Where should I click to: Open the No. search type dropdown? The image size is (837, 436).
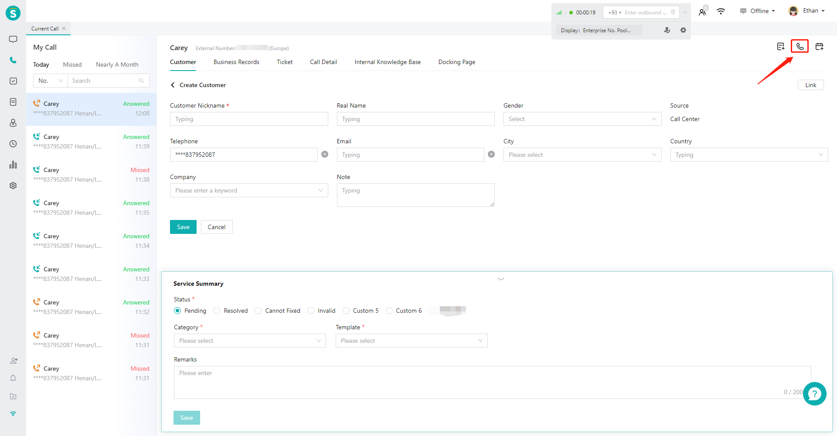click(x=51, y=81)
